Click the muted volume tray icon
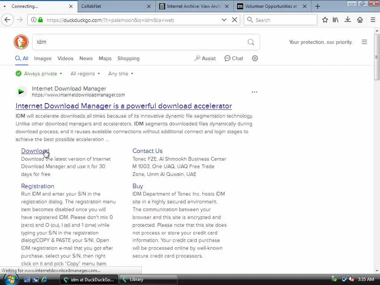 pyautogui.click(x=352, y=279)
